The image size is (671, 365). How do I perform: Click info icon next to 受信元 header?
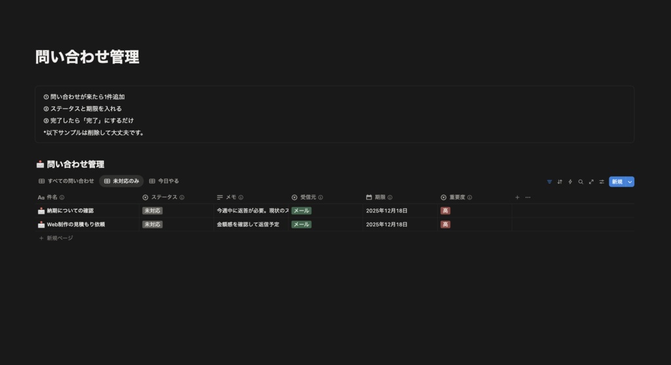[x=320, y=197]
